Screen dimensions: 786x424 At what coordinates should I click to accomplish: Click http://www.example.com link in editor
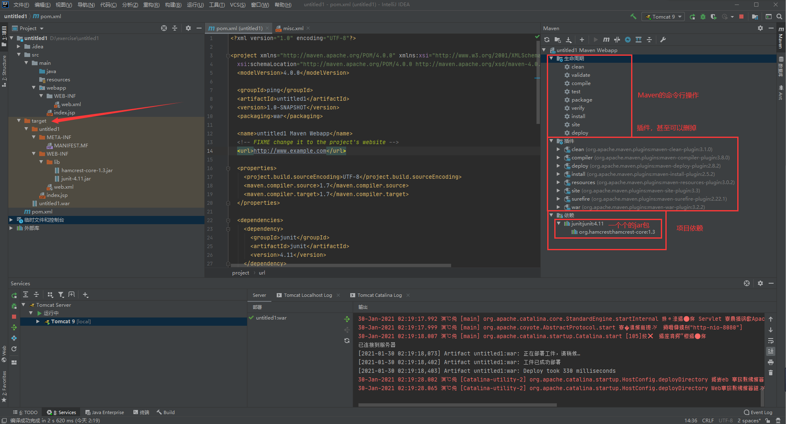point(290,151)
